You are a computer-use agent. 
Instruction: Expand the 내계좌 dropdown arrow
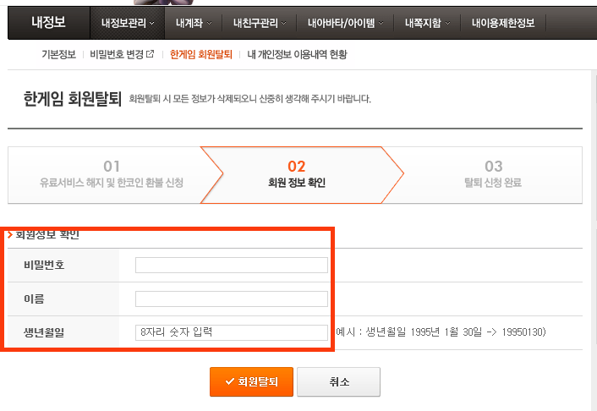coord(209,23)
